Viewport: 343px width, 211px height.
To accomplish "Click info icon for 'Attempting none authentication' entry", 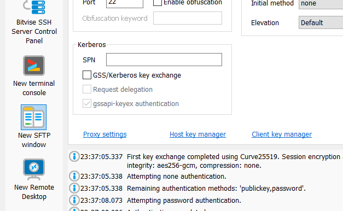I will 74,176.
